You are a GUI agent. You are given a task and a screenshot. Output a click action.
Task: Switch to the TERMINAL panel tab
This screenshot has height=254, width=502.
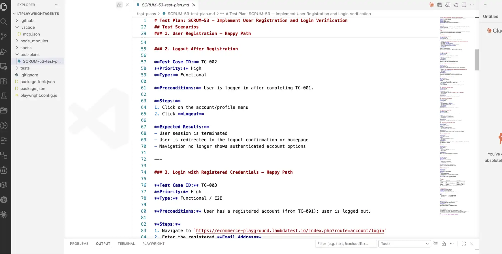[x=126, y=243]
